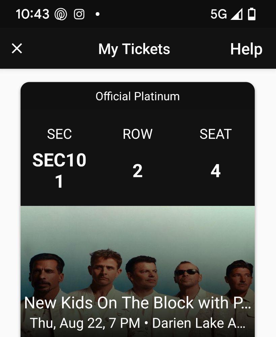Tap the notification dot in status bar
The image size is (276, 337).
[97, 14]
